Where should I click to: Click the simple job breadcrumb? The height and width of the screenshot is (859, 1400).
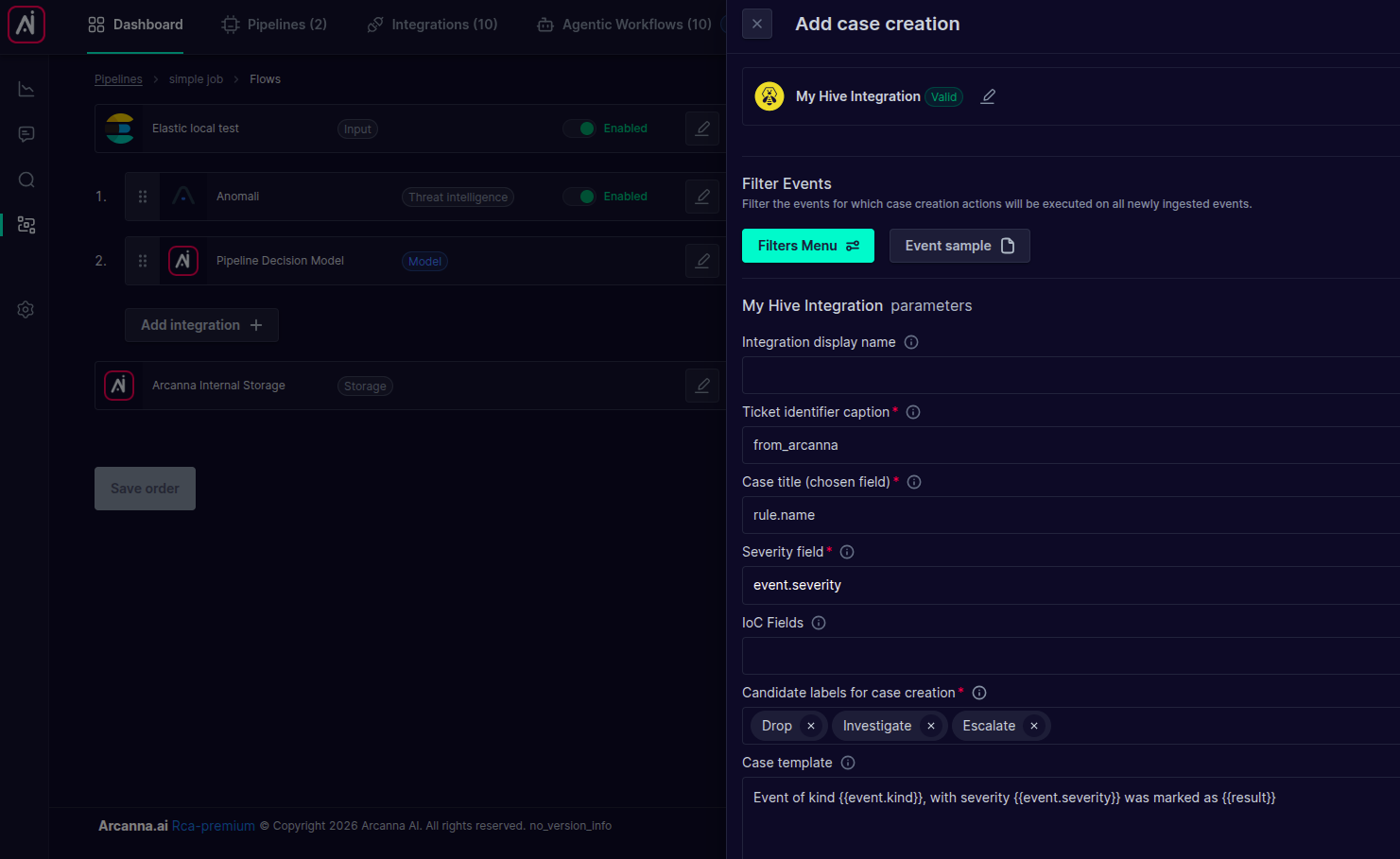196,79
